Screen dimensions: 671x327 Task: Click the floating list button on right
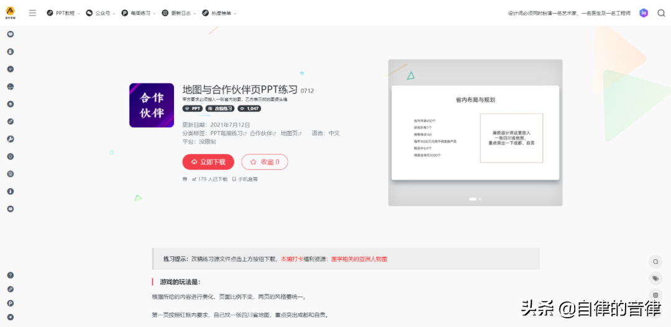coord(655,295)
